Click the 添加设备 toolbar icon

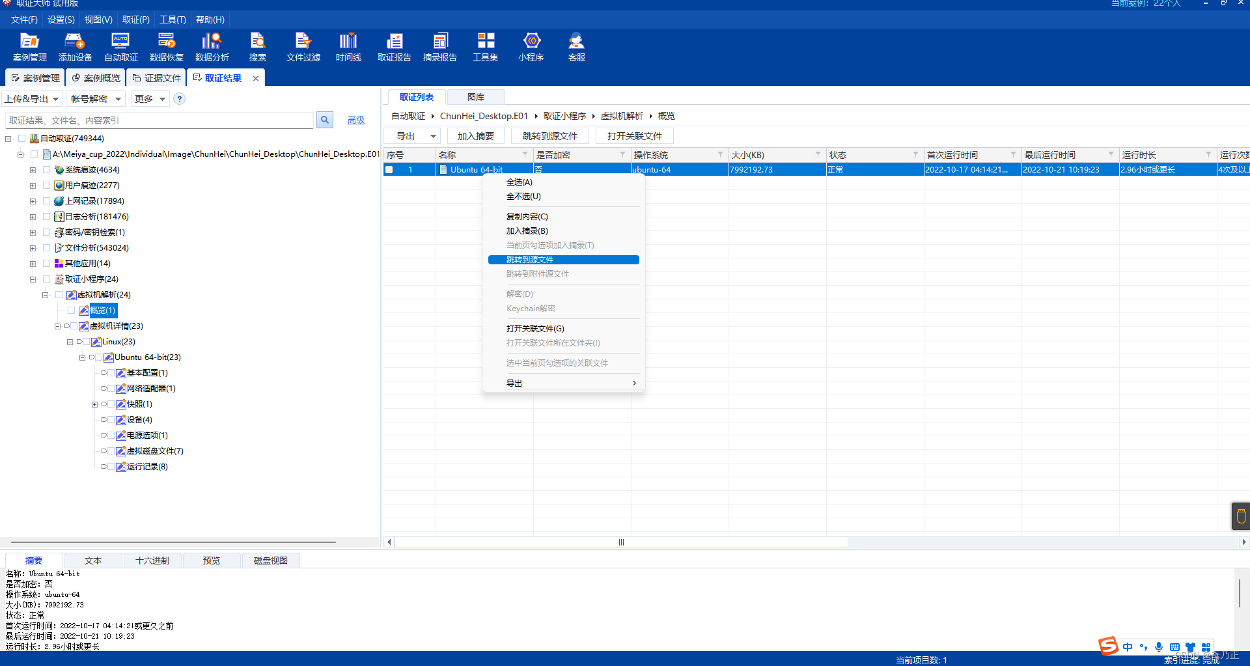(x=76, y=47)
